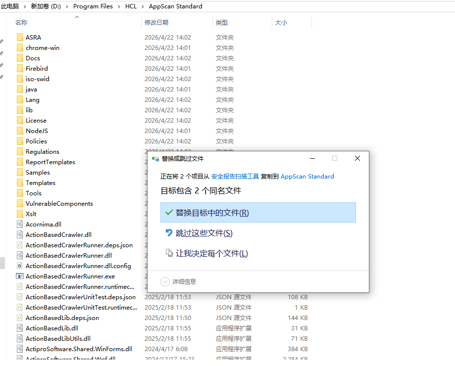Screen dimensions: 455x366
Task: Select ActionBasedCrawlerRunner.dll file name
Action: pyautogui.click(x=69, y=256)
